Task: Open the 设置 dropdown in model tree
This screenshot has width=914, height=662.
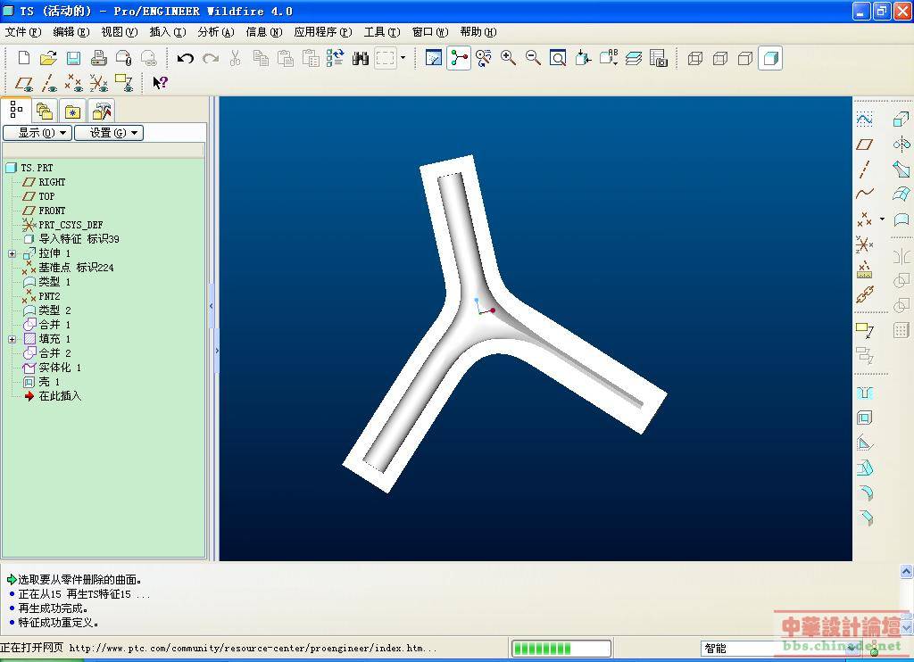Action: 108,133
